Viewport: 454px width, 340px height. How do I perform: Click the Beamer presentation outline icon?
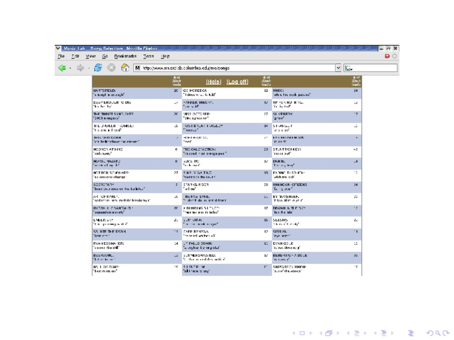click(411, 333)
